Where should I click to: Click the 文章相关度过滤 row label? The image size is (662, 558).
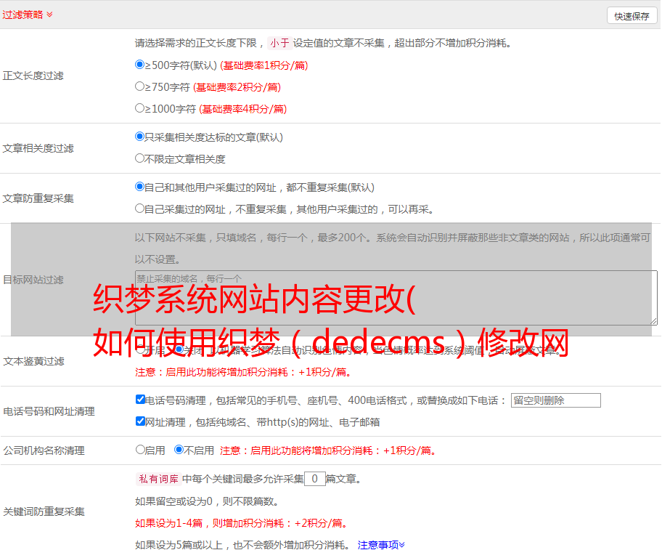coord(38,148)
